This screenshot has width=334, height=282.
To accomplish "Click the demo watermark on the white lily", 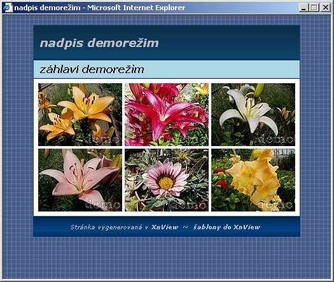I will point(275,140).
